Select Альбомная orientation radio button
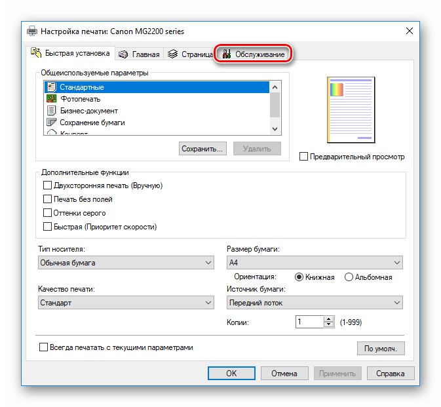441x407 pixels. click(x=349, y=277)
